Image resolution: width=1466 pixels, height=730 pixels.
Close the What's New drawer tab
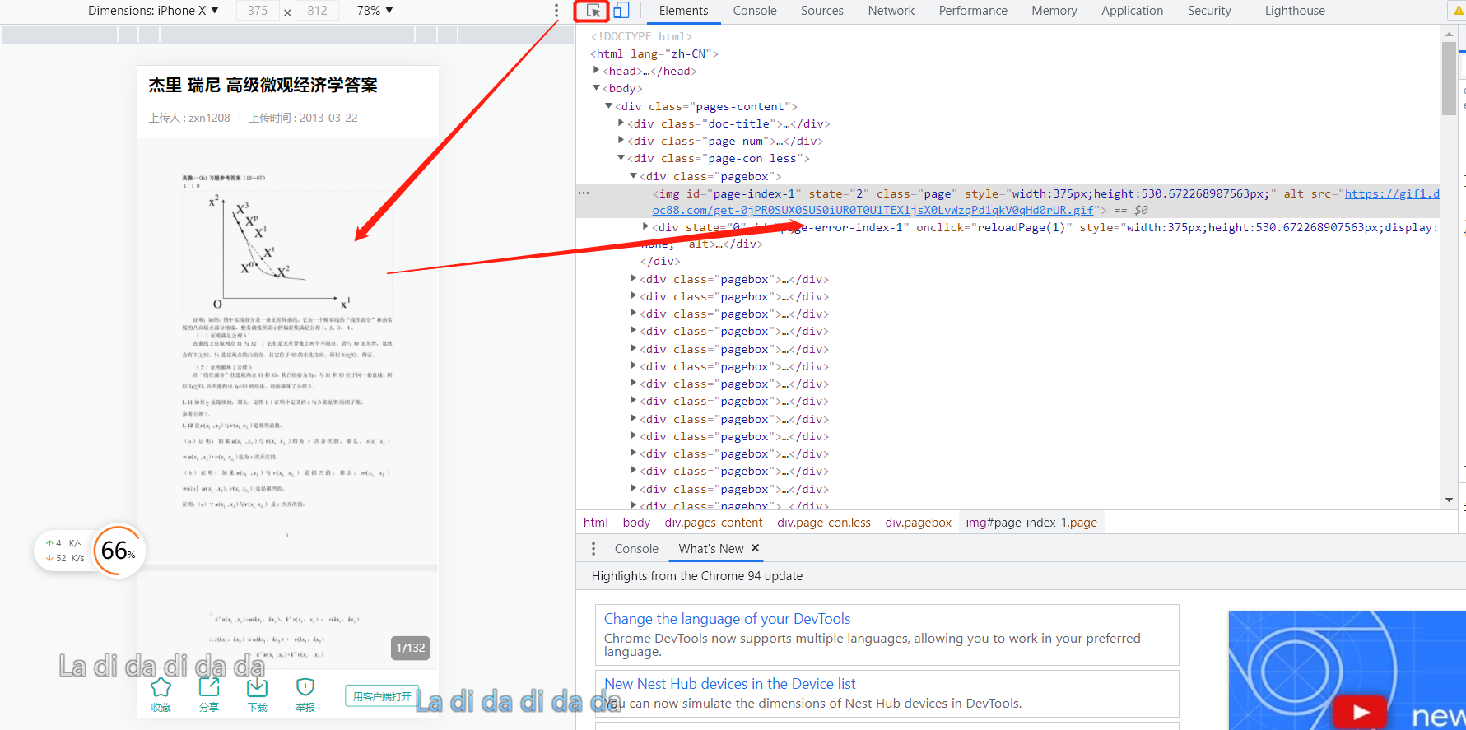[756, 548]
